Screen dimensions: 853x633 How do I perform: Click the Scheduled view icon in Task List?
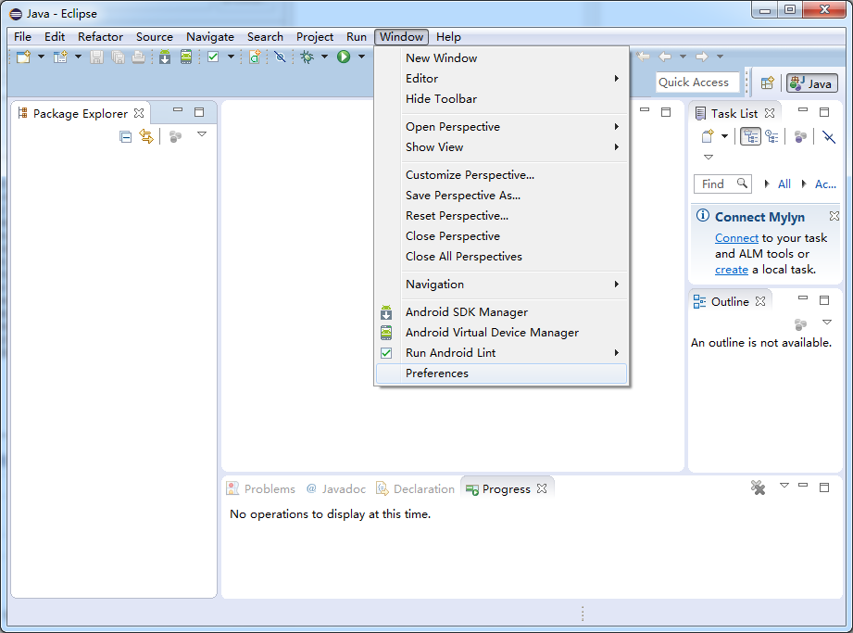[771, 136]
